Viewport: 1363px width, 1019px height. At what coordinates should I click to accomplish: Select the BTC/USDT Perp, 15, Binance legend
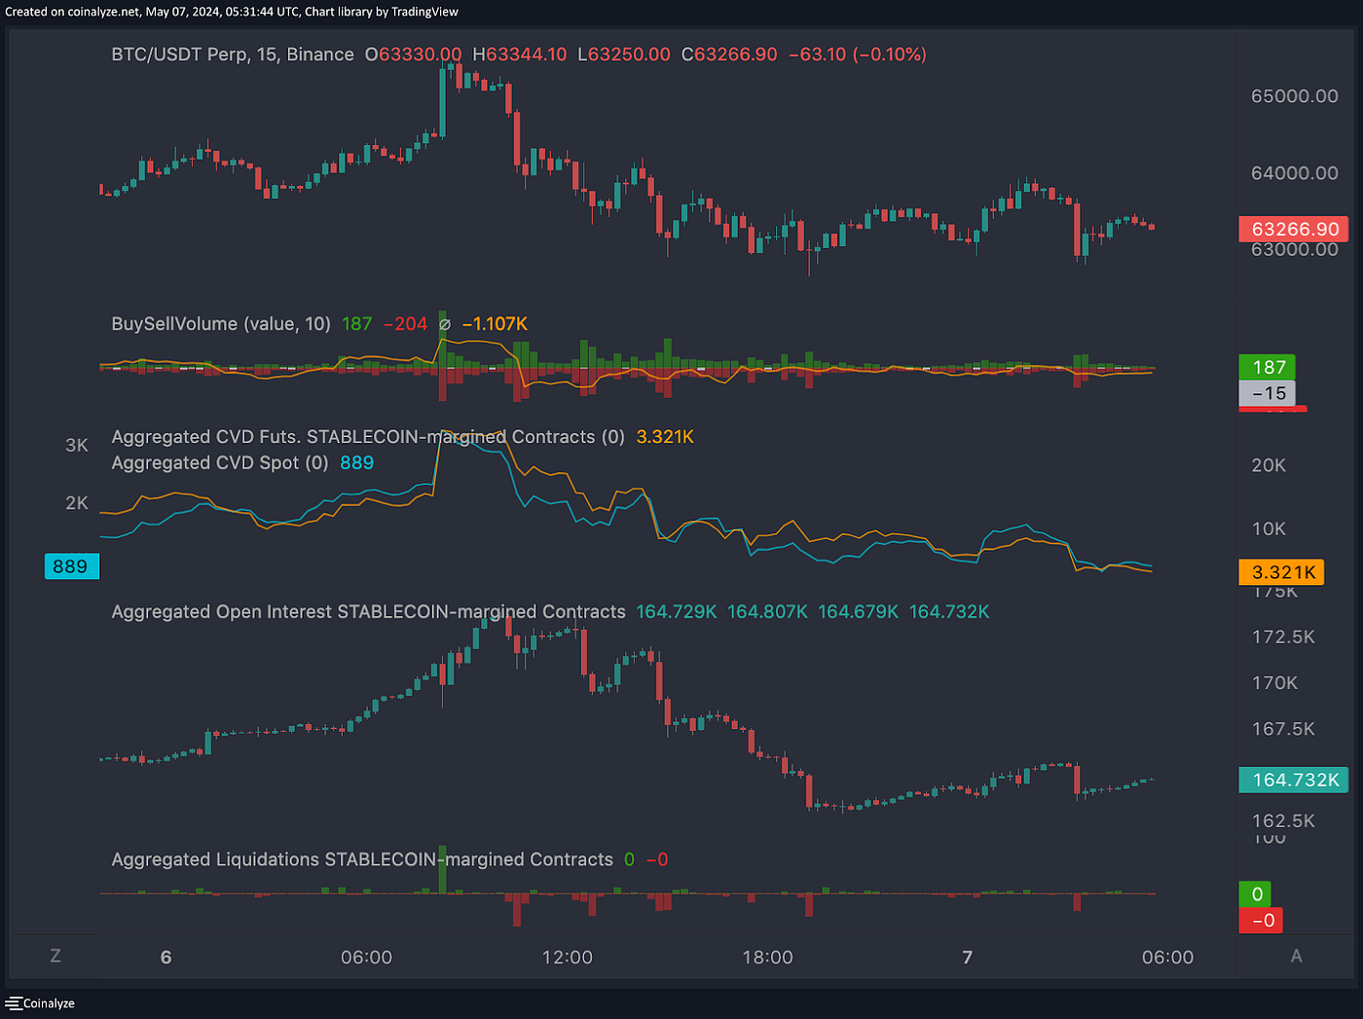tap(232, 55)
